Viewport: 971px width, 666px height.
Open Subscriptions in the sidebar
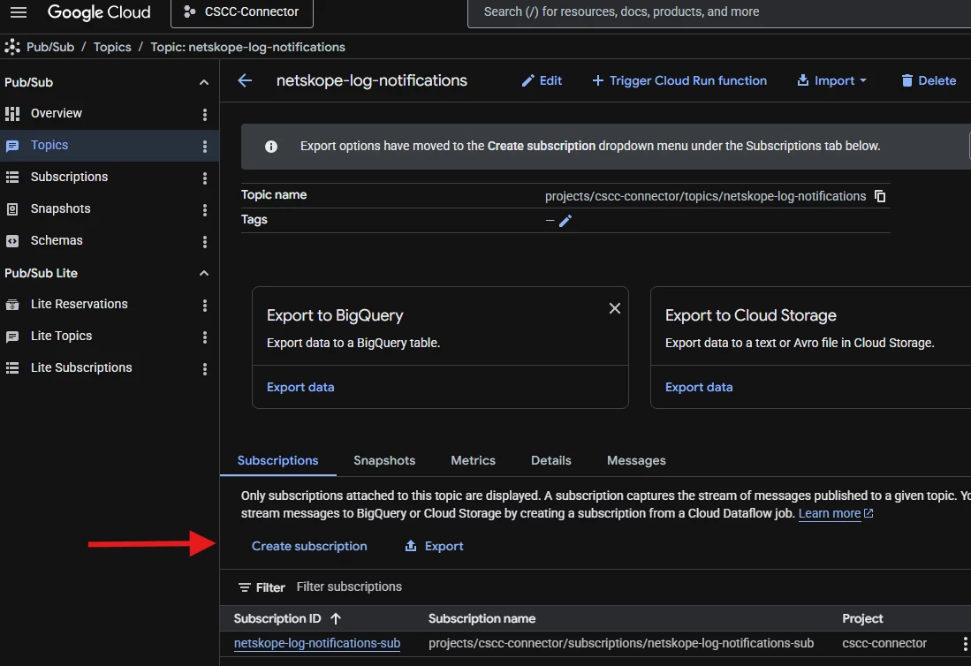(69, 177)
